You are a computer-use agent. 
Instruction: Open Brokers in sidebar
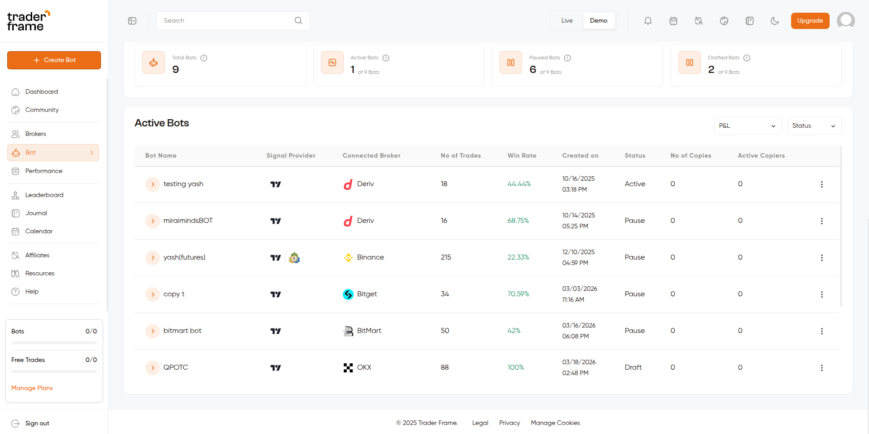(53, 134)
